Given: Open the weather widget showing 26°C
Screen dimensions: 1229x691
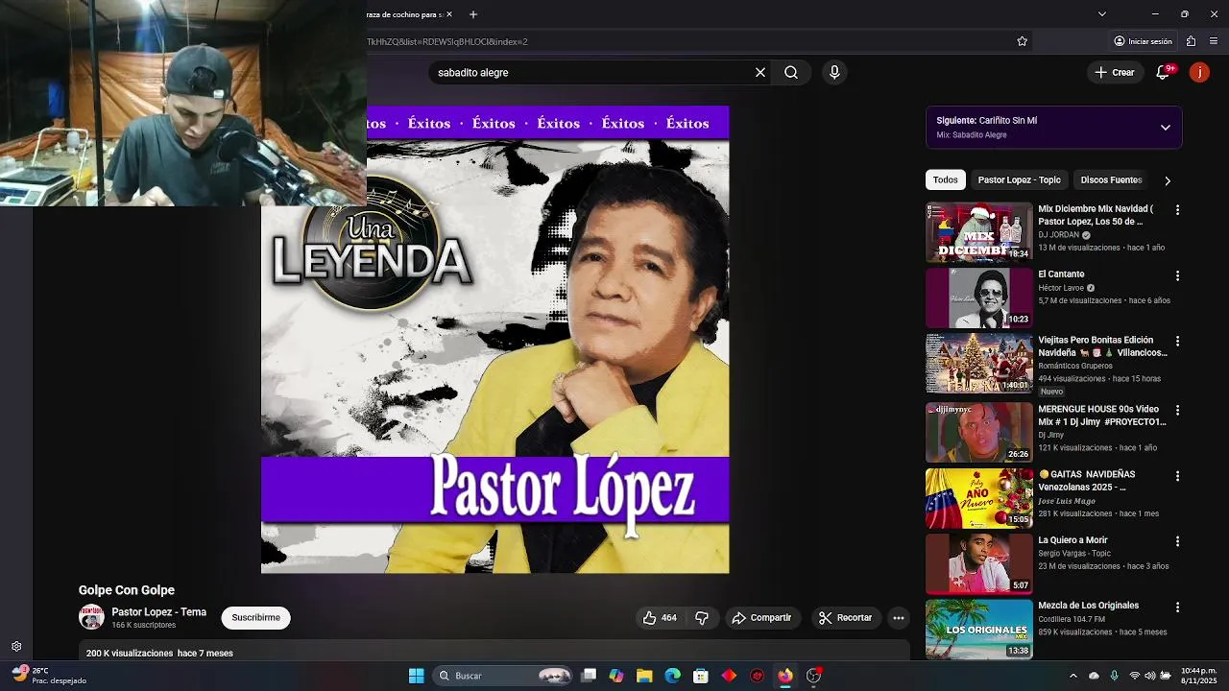Looking at the screenshot, I should (48, 676).
